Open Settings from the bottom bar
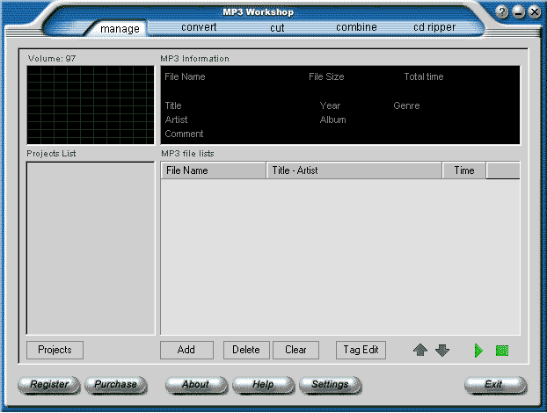The image size is (547, 413). click(x=330, y=385)
